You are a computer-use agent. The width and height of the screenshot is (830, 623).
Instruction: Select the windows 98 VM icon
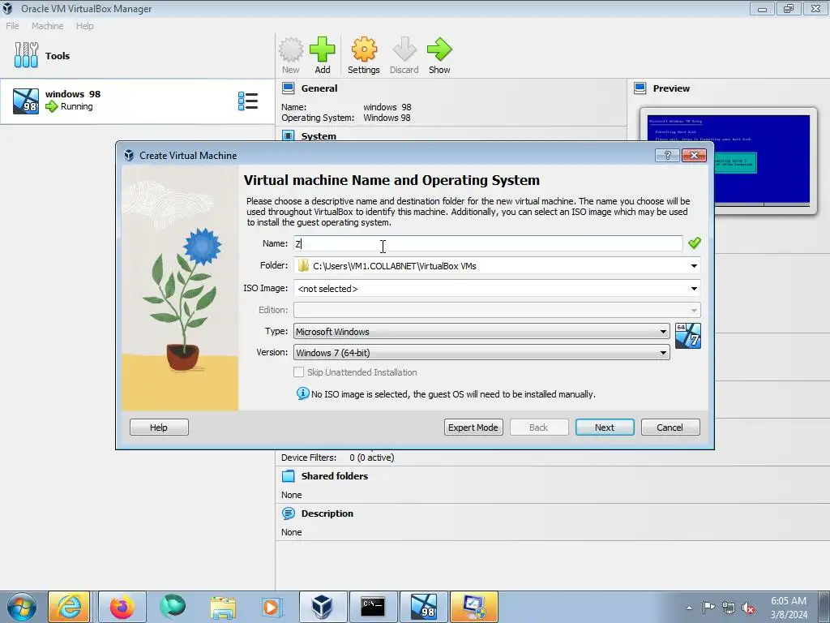pos(26,101)
